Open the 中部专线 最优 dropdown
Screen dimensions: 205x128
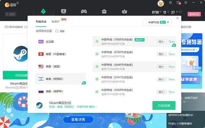pos(157,22)
